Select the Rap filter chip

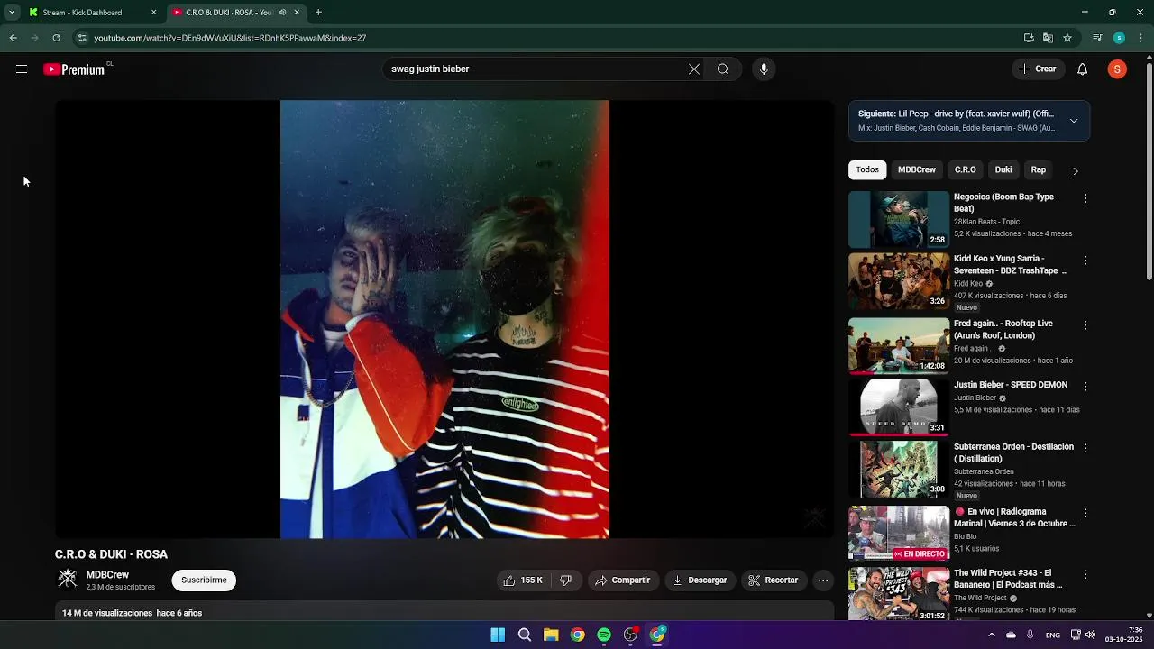(x=1039, y=169)
